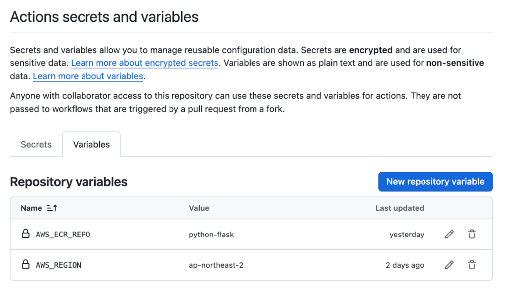The height and width of the screenshot is (295, 509).
Task: Select the AWS_ECR_REPO variable name
Action: (x=63, y=235)
